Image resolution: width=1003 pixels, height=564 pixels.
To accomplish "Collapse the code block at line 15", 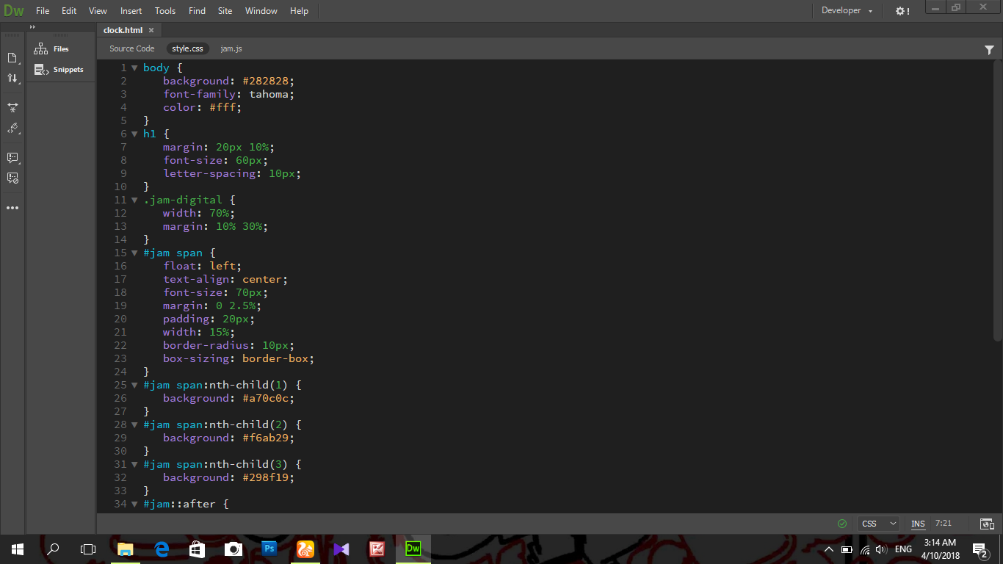I will [x=134, y=253].
